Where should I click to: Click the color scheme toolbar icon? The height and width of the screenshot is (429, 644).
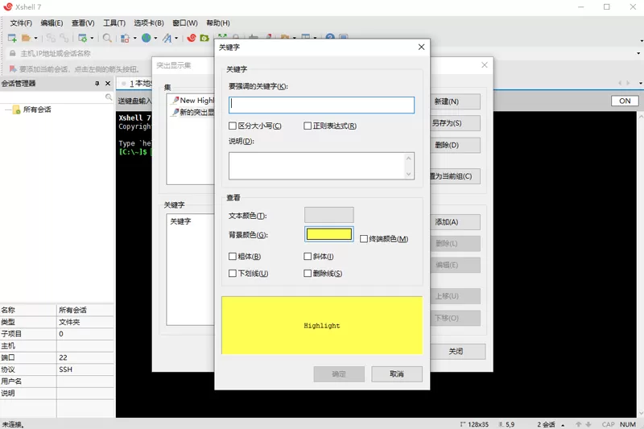pos(125,38)
